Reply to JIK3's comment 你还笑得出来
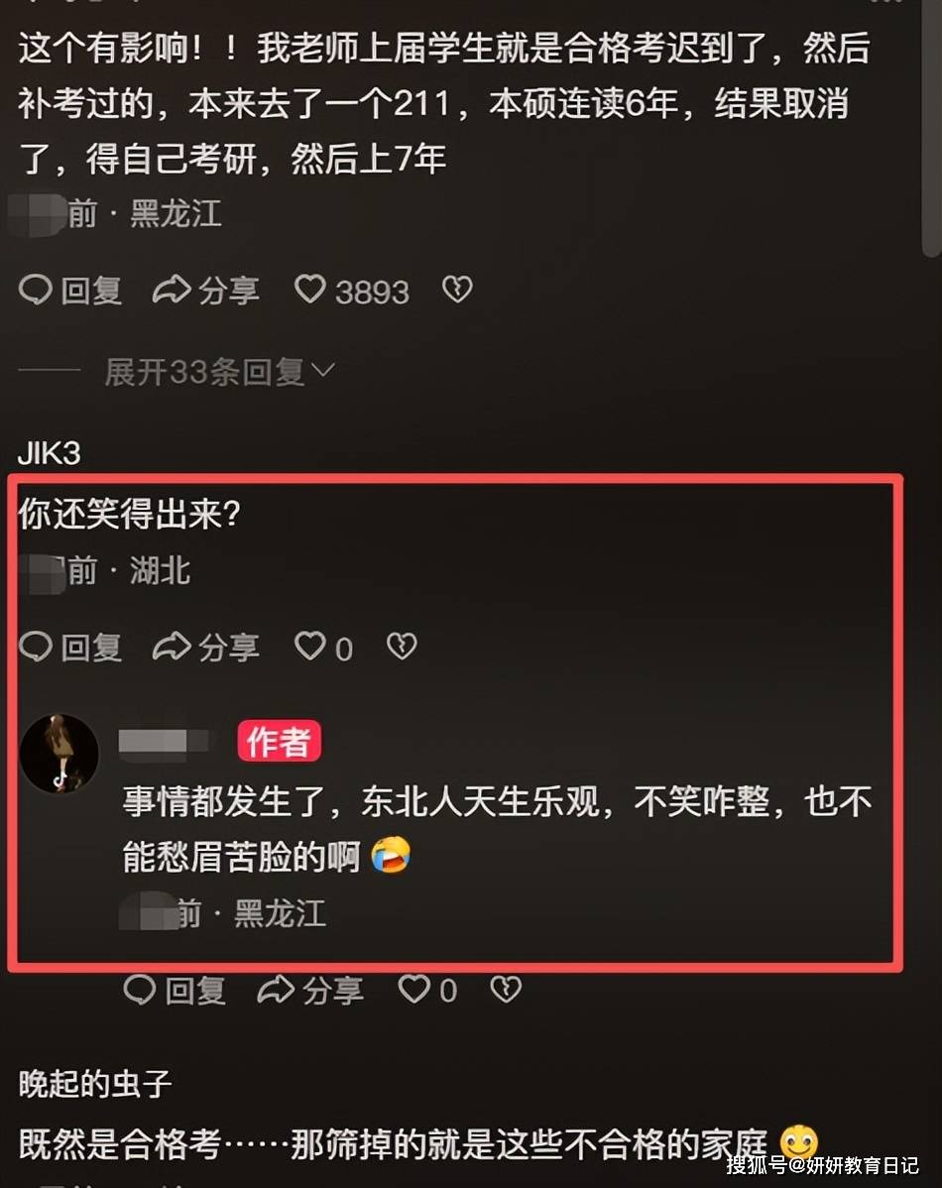942x1188 pixels. pyautogui.click(x=69, y=647)
